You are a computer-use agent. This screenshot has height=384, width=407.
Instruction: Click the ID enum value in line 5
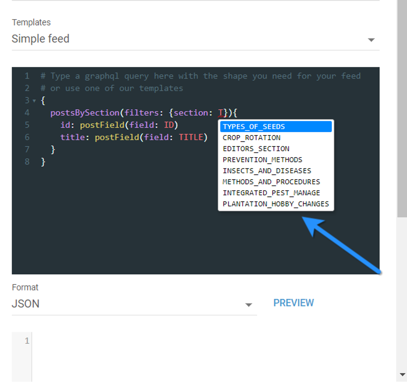(x=169, y=125)
